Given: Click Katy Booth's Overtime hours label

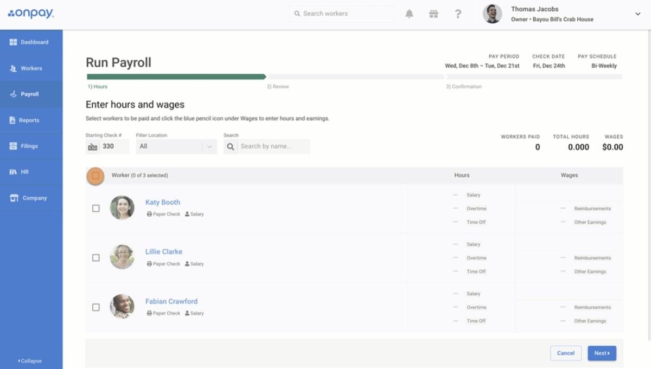Looking at the screenshot, I should coord(476,209).
